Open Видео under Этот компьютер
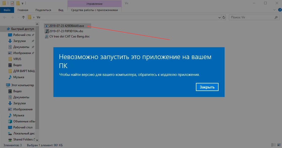 pos(17,91)
